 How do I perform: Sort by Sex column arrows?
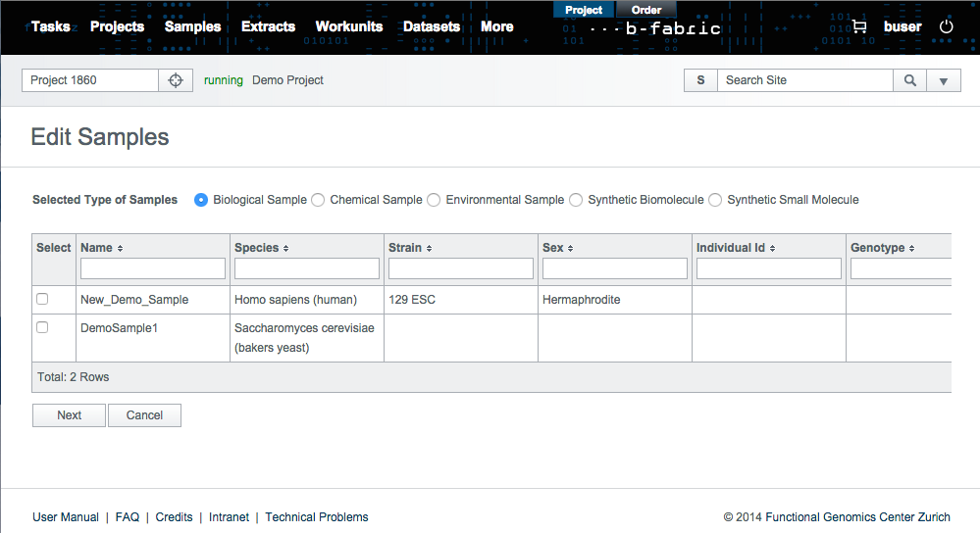570,249
